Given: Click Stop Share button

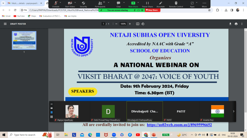Looking at the screenshot, I should (152, 10).
